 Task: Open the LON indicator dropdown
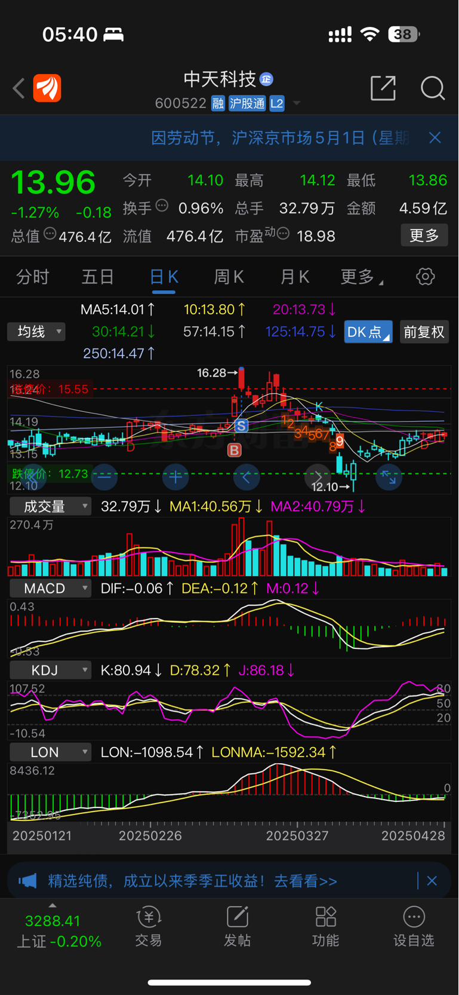51,752
